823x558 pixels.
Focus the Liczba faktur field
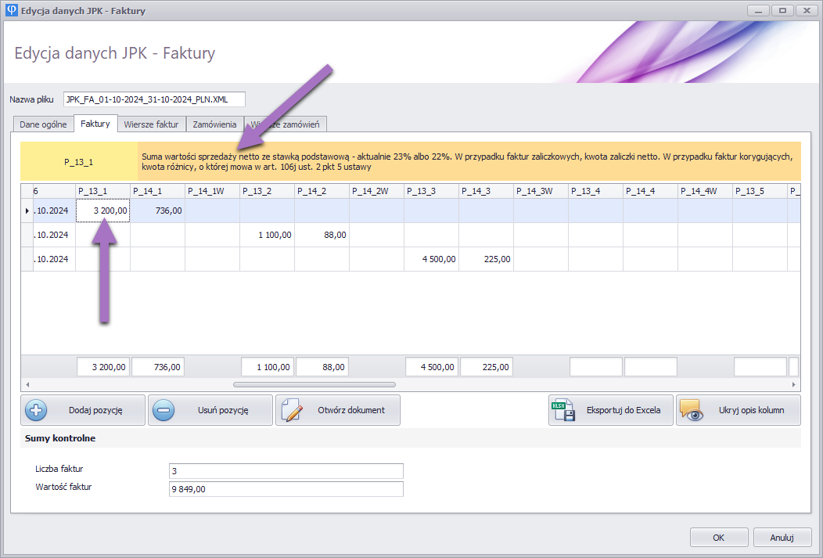[x=286, y=471]
